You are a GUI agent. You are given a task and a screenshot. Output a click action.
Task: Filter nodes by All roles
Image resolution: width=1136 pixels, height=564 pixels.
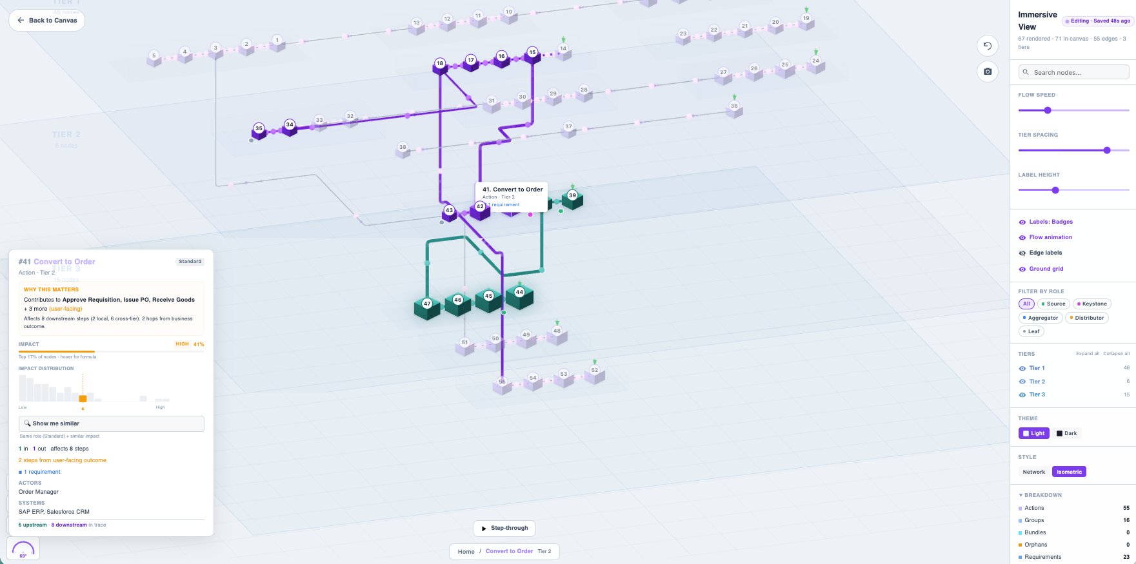click(1026, 304)
